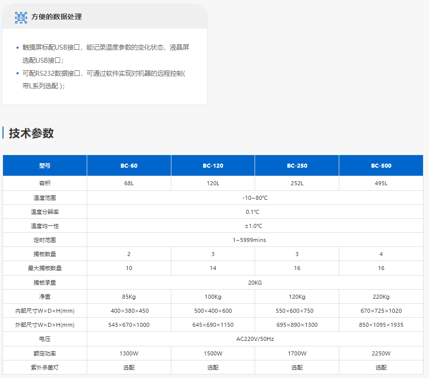This screenshot has width=429, height=378.
Task: Select the BC-250 column header
Action: tap(297, 166)
